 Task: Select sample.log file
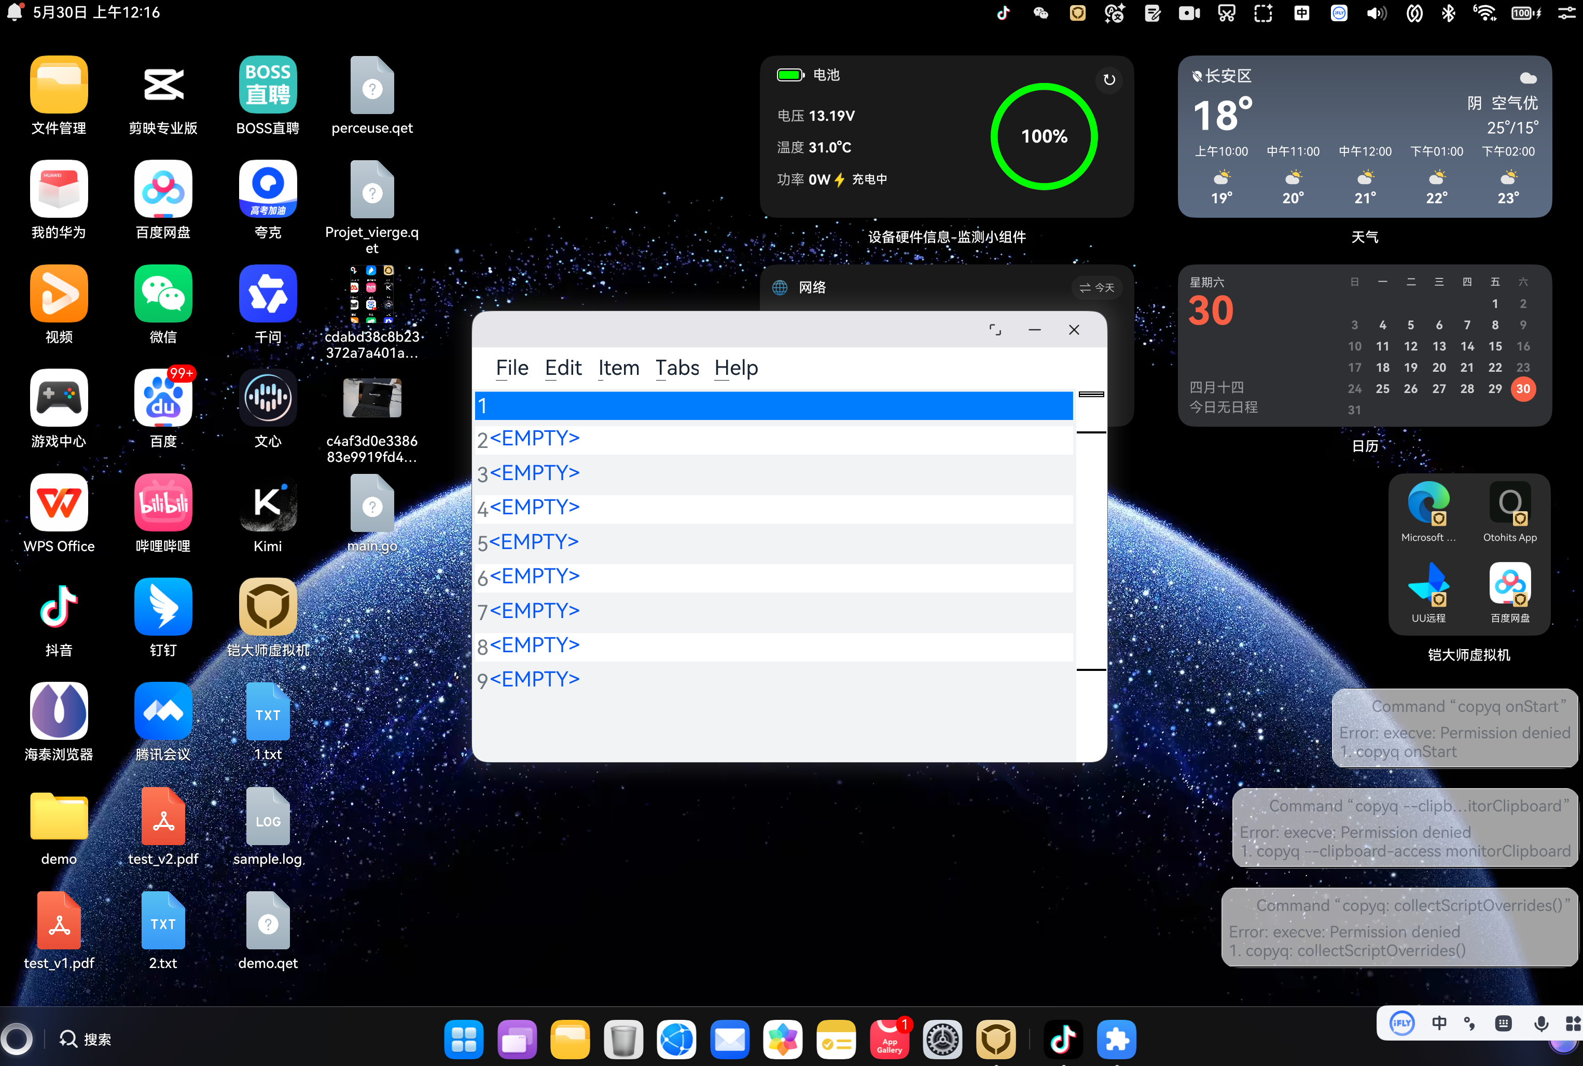pyautogui.click(x=268, y=816)
